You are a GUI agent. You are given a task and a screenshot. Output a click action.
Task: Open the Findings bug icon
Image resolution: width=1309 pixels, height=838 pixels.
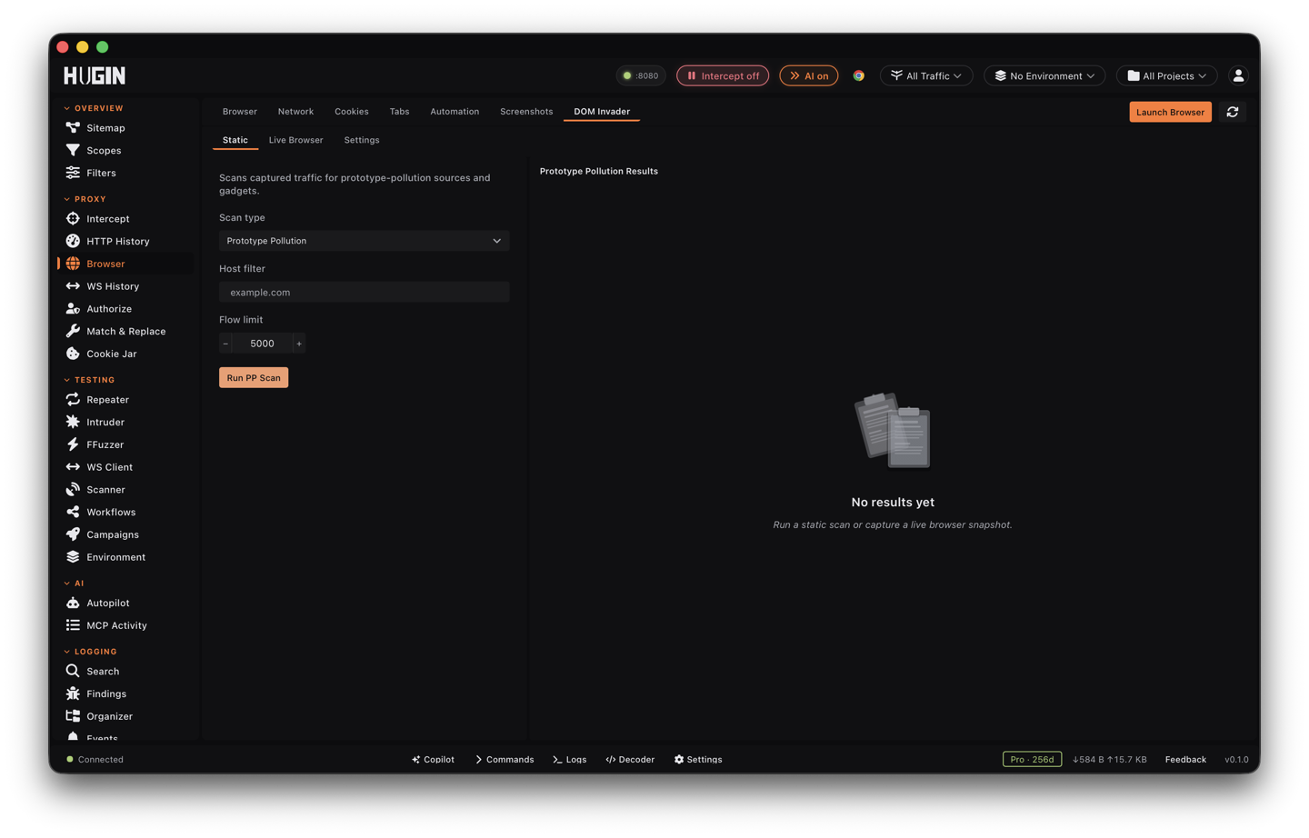[73, 693]
